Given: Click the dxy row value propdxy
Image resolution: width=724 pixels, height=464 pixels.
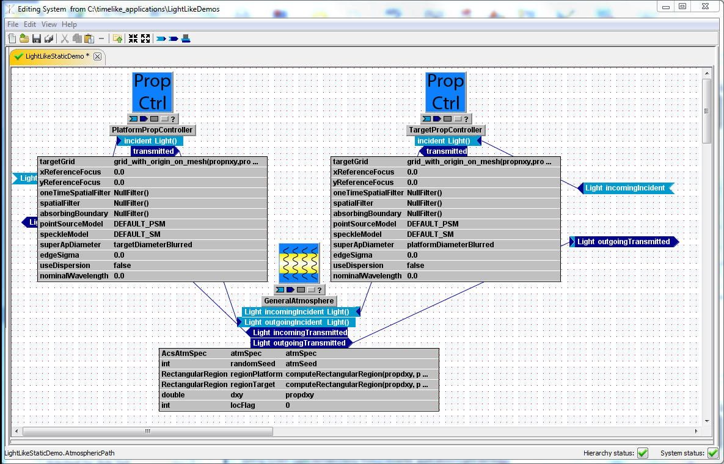Looking at the screenshot, I should point(299,395).
